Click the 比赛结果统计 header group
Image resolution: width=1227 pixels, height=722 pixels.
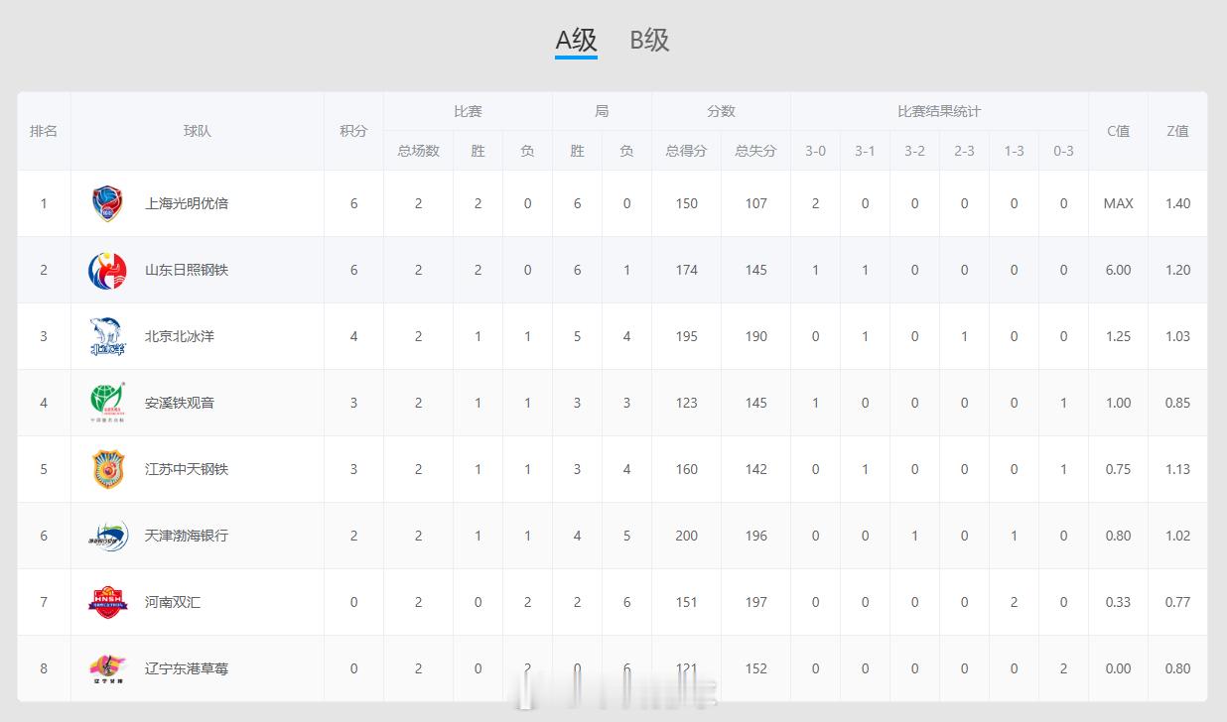click(x=939, y=111)
